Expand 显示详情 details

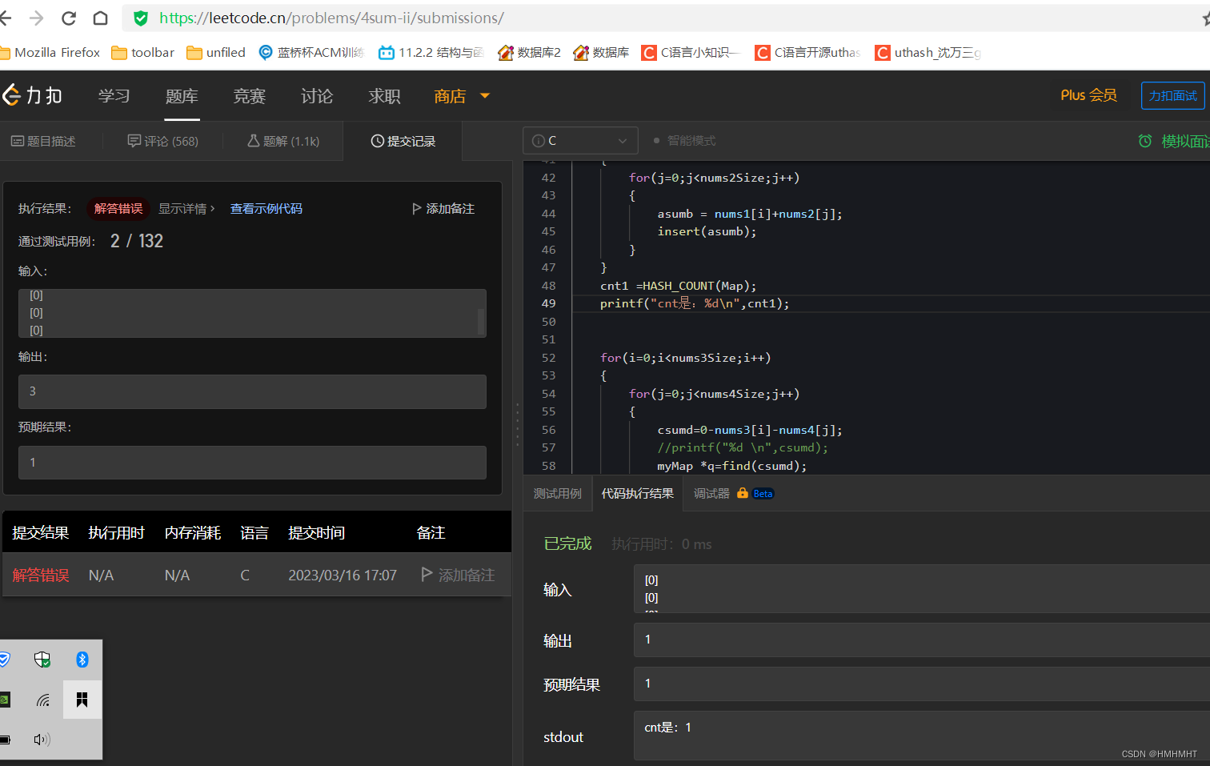click(x=186, y=209)
